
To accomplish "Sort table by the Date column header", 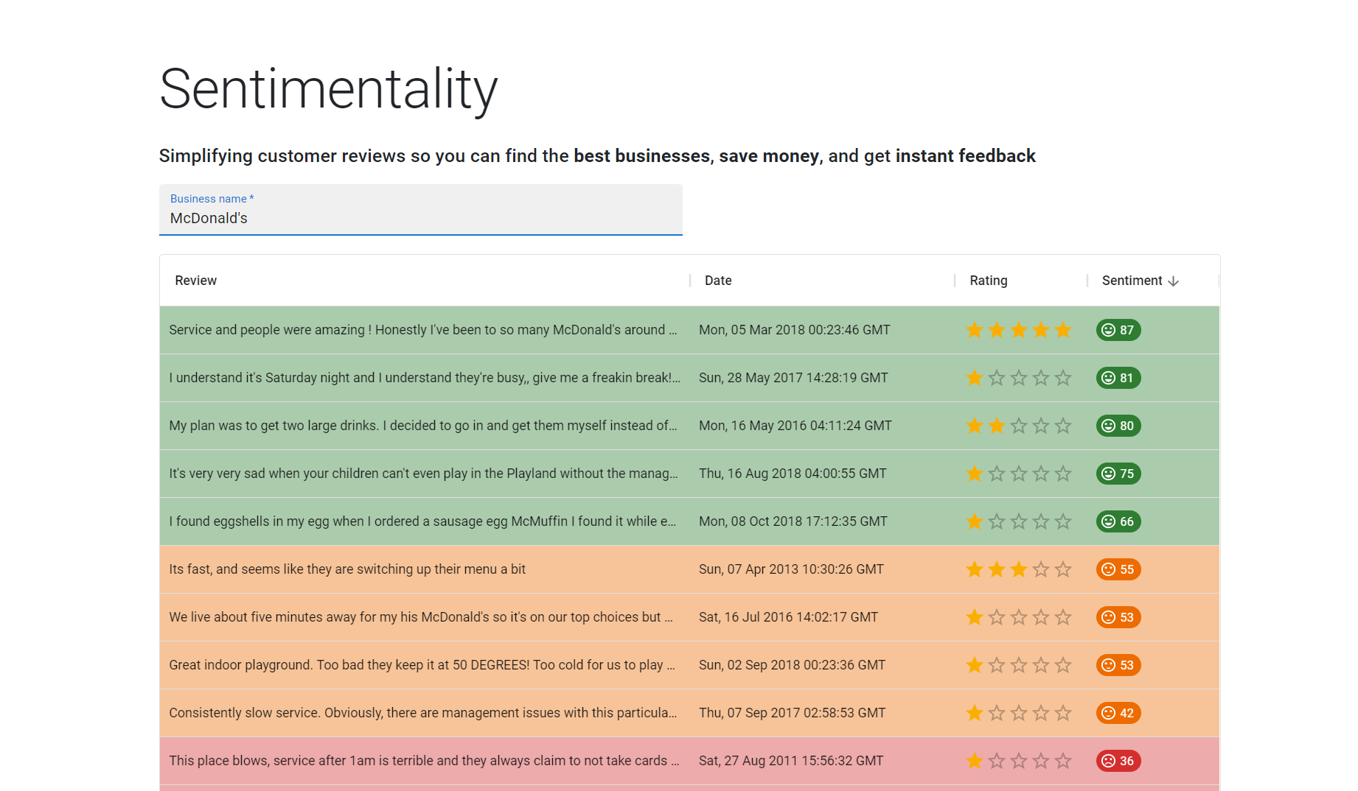I will (718, 281).
